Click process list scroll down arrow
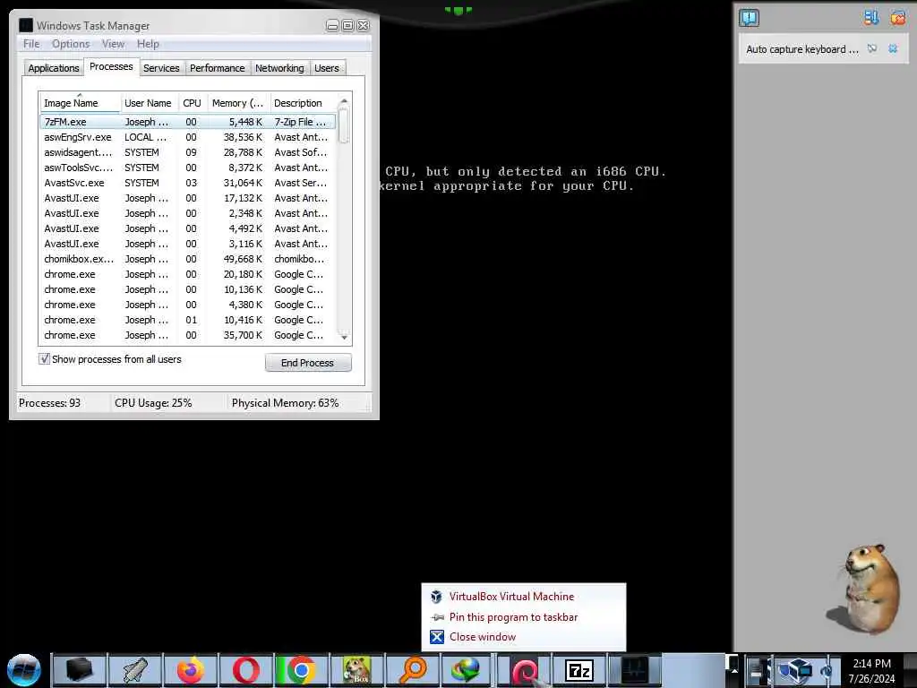 (x=344, y=337)
